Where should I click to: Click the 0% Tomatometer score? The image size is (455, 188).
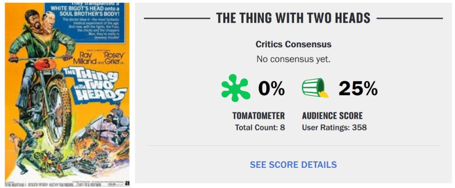(x=272, y=89)
